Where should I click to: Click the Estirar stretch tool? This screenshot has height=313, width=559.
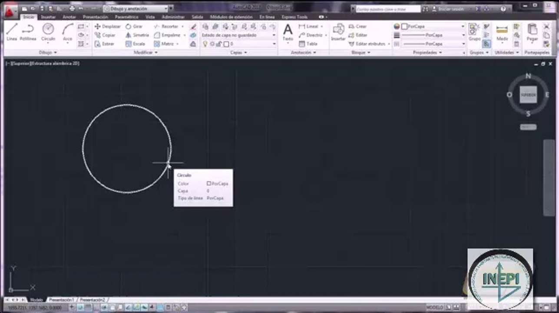tap(104, 44)
